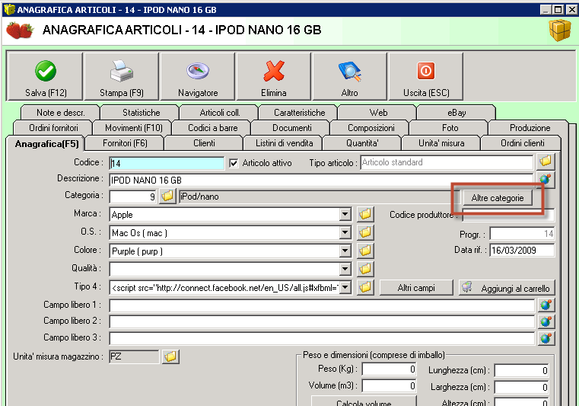Open the Composizioni tab
The height and width of the screenshot is (406, 579).
(x=371, y=128)
